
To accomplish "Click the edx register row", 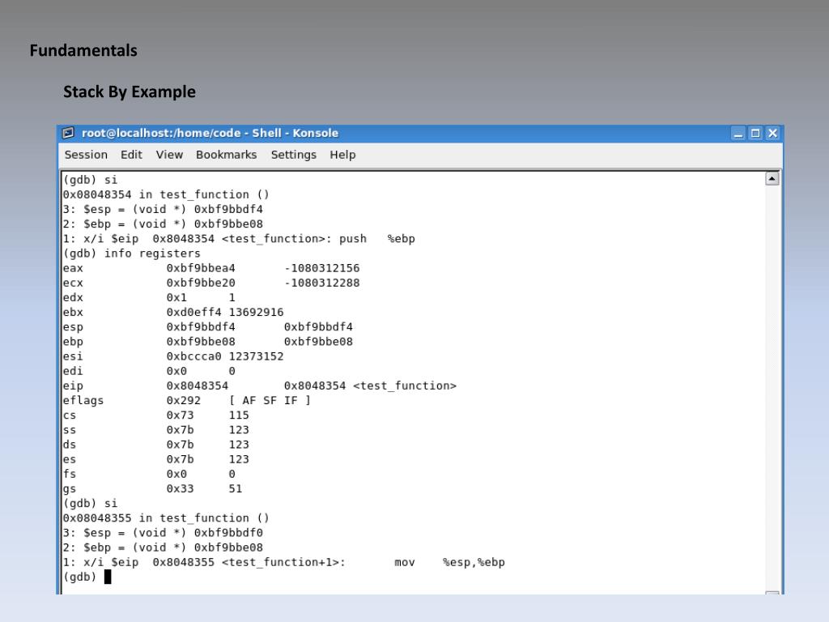I will tap(149, 298).
